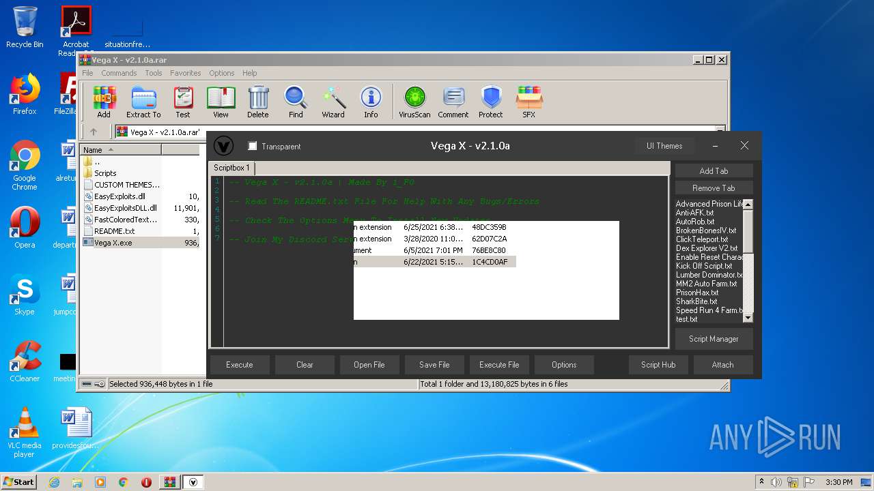Click the Find magnifier icon
The width and height of the screenshot is (874, 491).
(x=296, y=102)
